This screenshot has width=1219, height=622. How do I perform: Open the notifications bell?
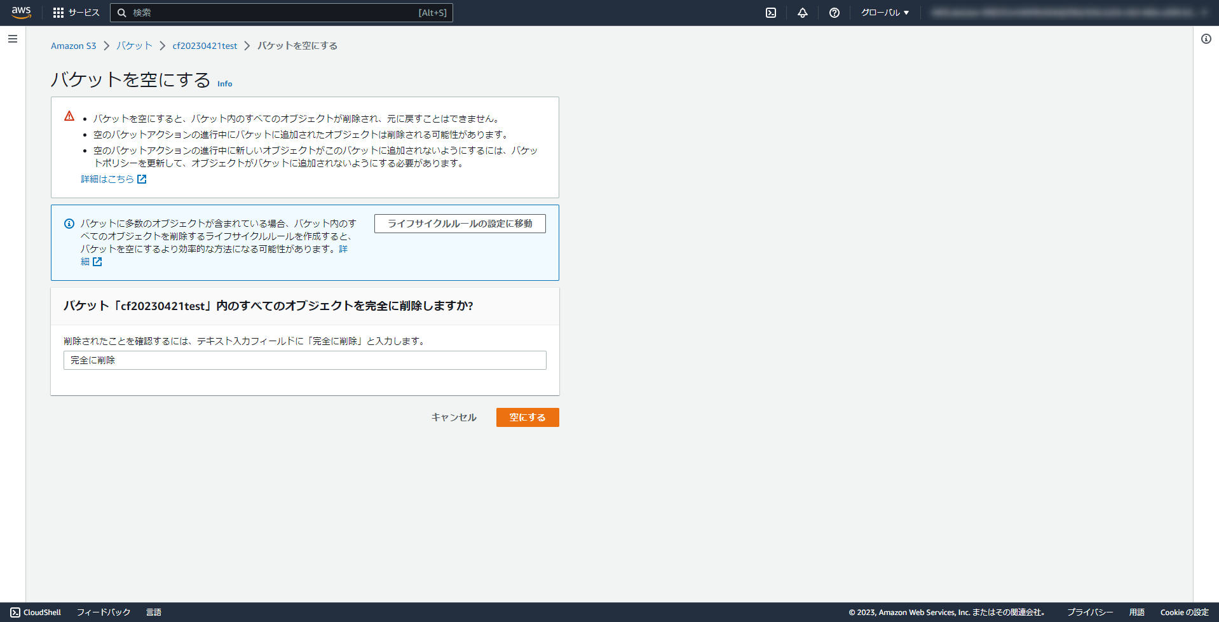[x=802, y=12]
